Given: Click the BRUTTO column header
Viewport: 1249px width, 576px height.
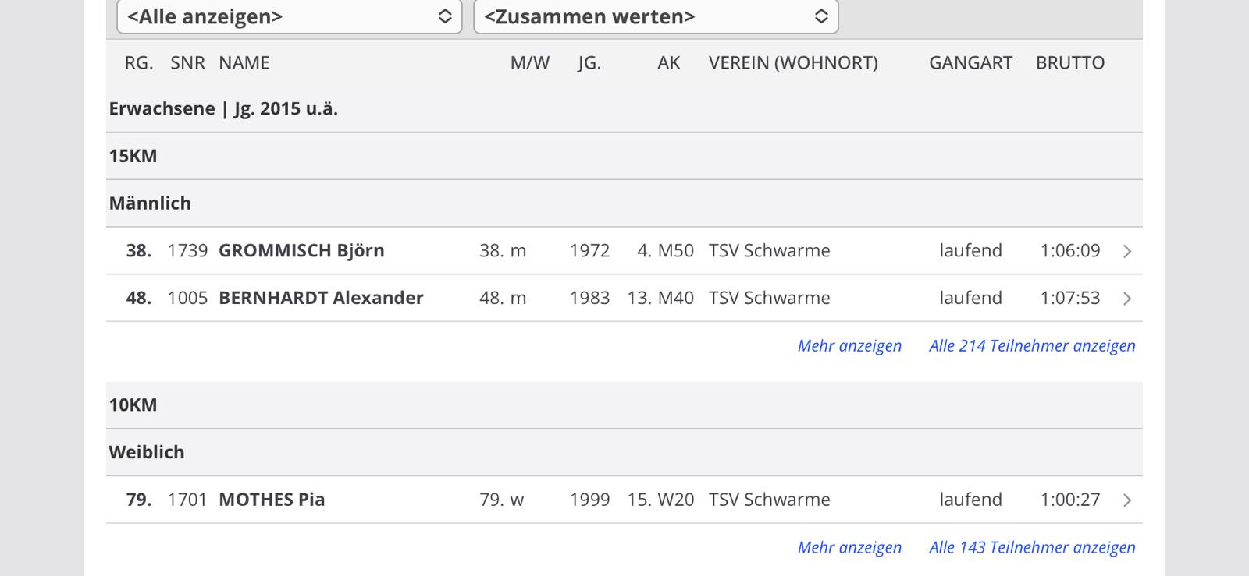Looking at the screenshot, I should 1069,63.
